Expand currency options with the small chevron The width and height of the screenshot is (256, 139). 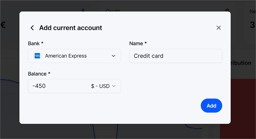pos(114,86)
